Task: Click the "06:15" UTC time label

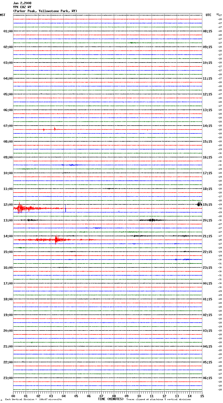Action: [208, 378]
